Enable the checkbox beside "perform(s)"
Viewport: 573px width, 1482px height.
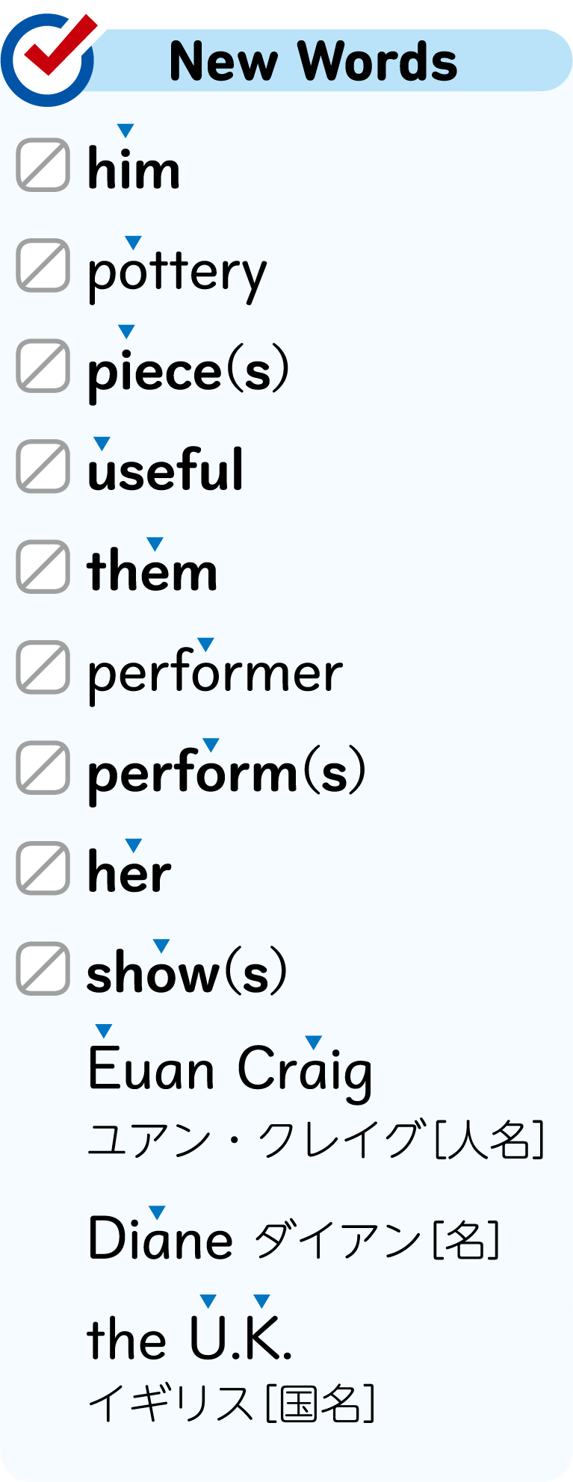tap(43, 767)
